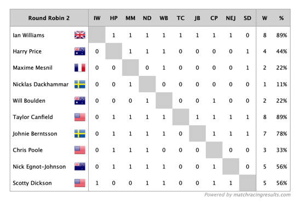Click the French flag beside Maxime Mesnil
Viewport: 300px width, 202px height.
[80, 68]
